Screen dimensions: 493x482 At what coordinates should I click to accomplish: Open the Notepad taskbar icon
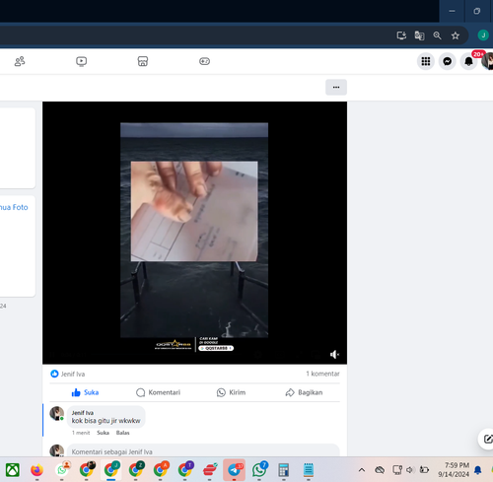click(308, 470)
